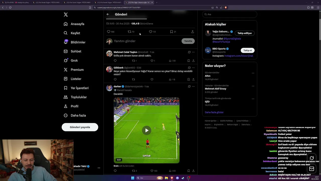Screen dimensions: 321x181
Task: Open the Windows Start menu
Action: click(133, 178)
